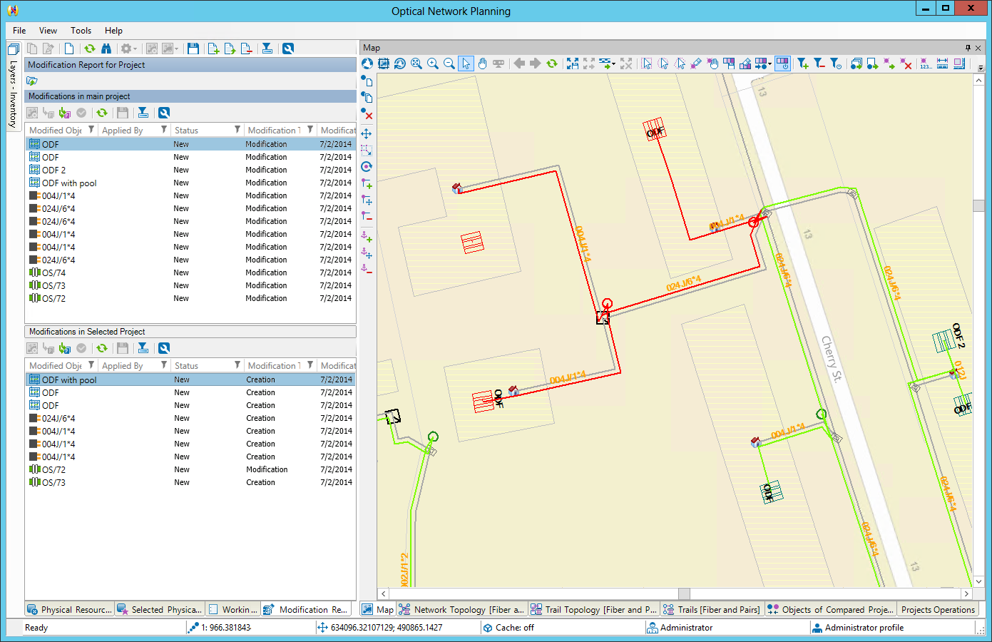Viewport: 992px width, 642px height.
Task: Filter the Status column in main project table
Action: (237, 130)
